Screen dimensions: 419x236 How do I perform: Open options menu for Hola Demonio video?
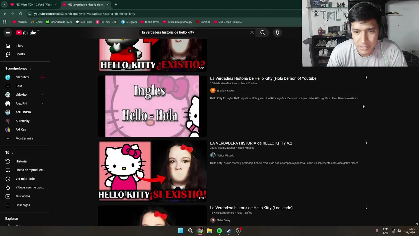[x=366, y=78]
